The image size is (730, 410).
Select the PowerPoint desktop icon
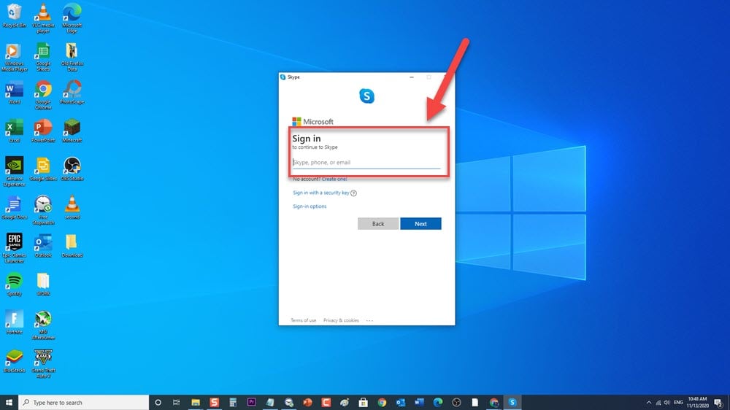point(43,131)
